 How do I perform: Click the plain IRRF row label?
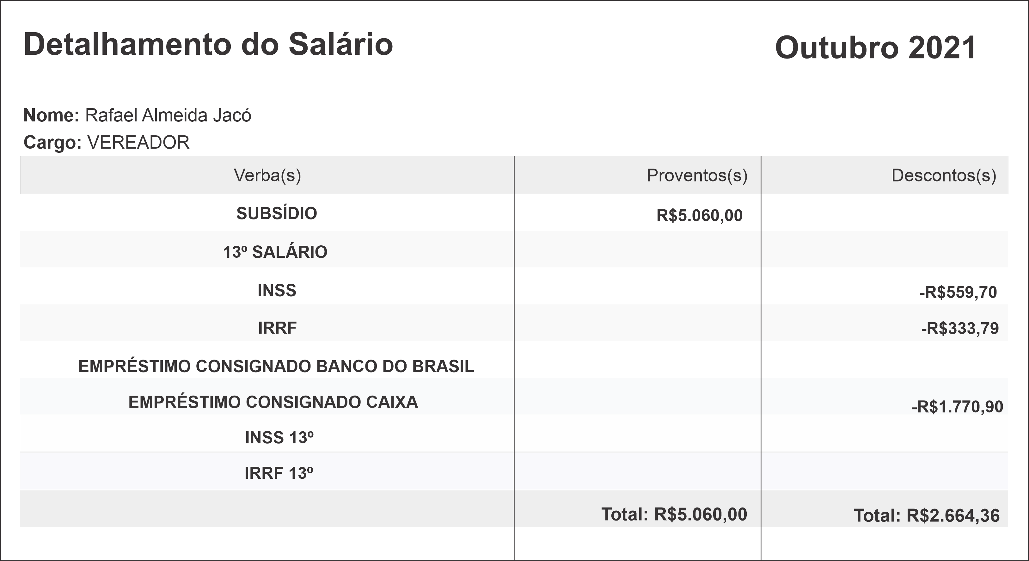[277, 328]
